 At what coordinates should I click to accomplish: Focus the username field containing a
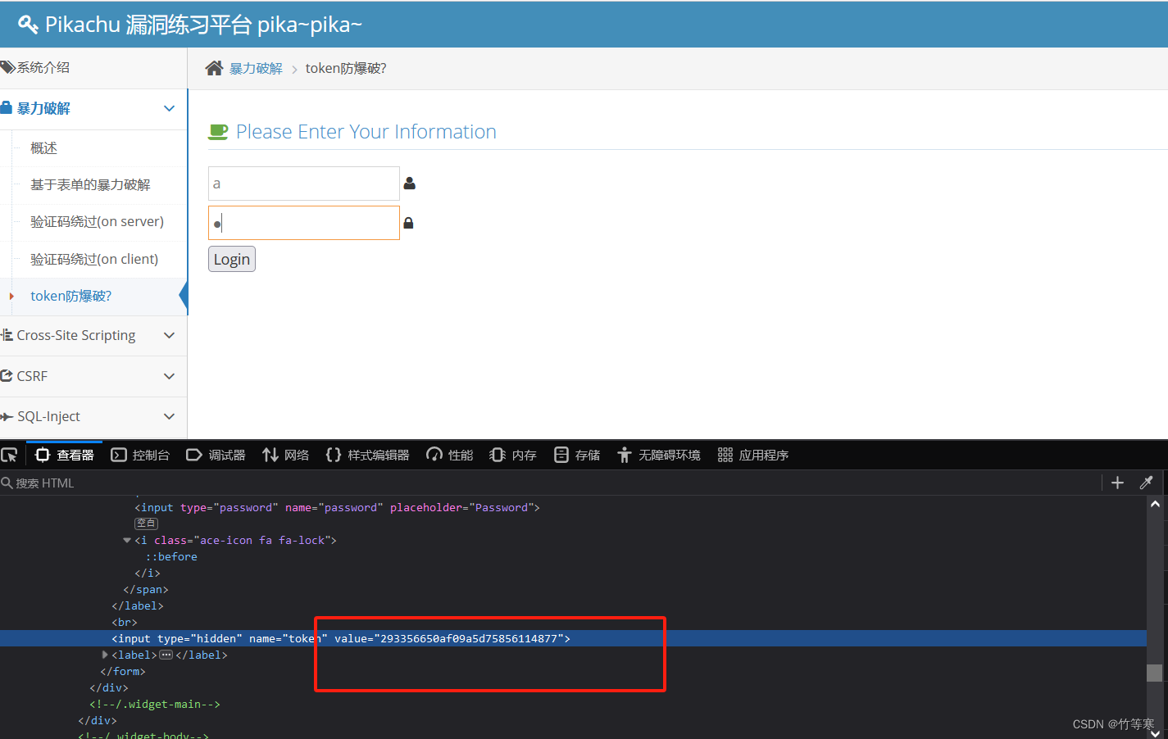304,184
